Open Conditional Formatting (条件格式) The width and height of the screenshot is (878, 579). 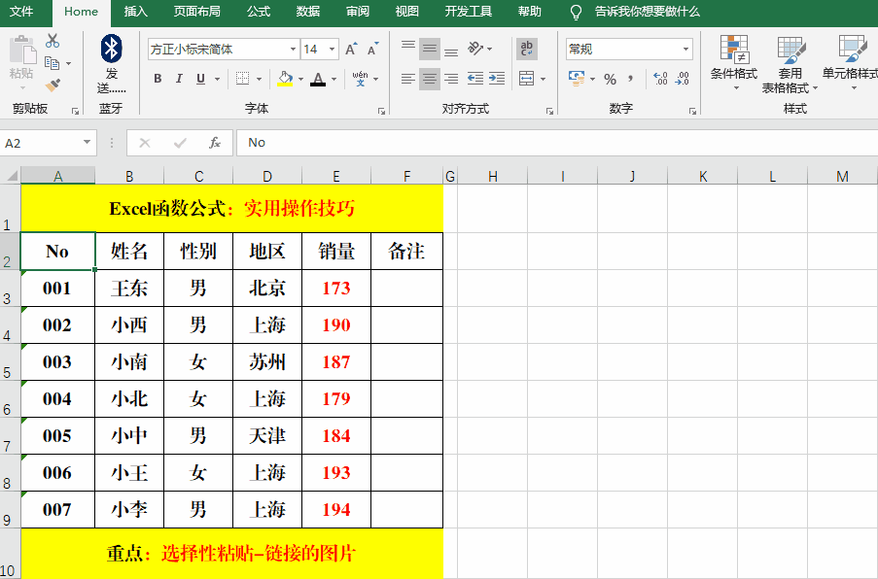(x=734, y=62)
